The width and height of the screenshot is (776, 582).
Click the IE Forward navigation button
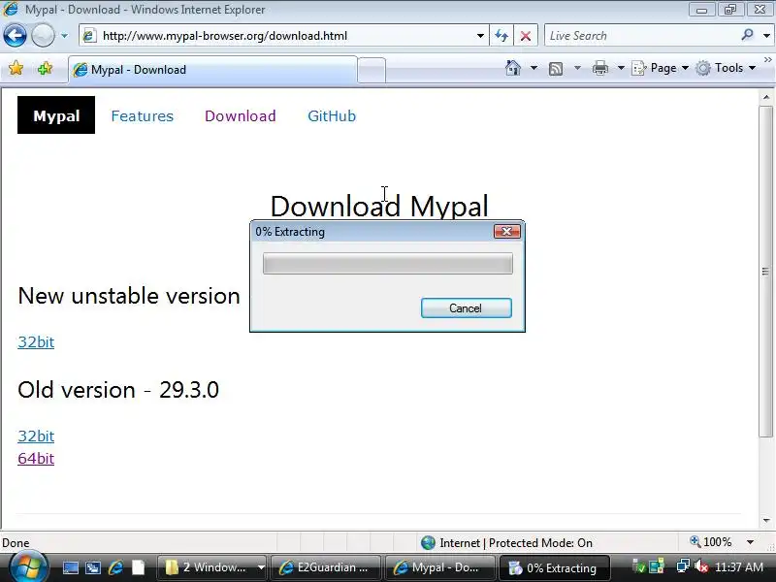click(43, 36)
